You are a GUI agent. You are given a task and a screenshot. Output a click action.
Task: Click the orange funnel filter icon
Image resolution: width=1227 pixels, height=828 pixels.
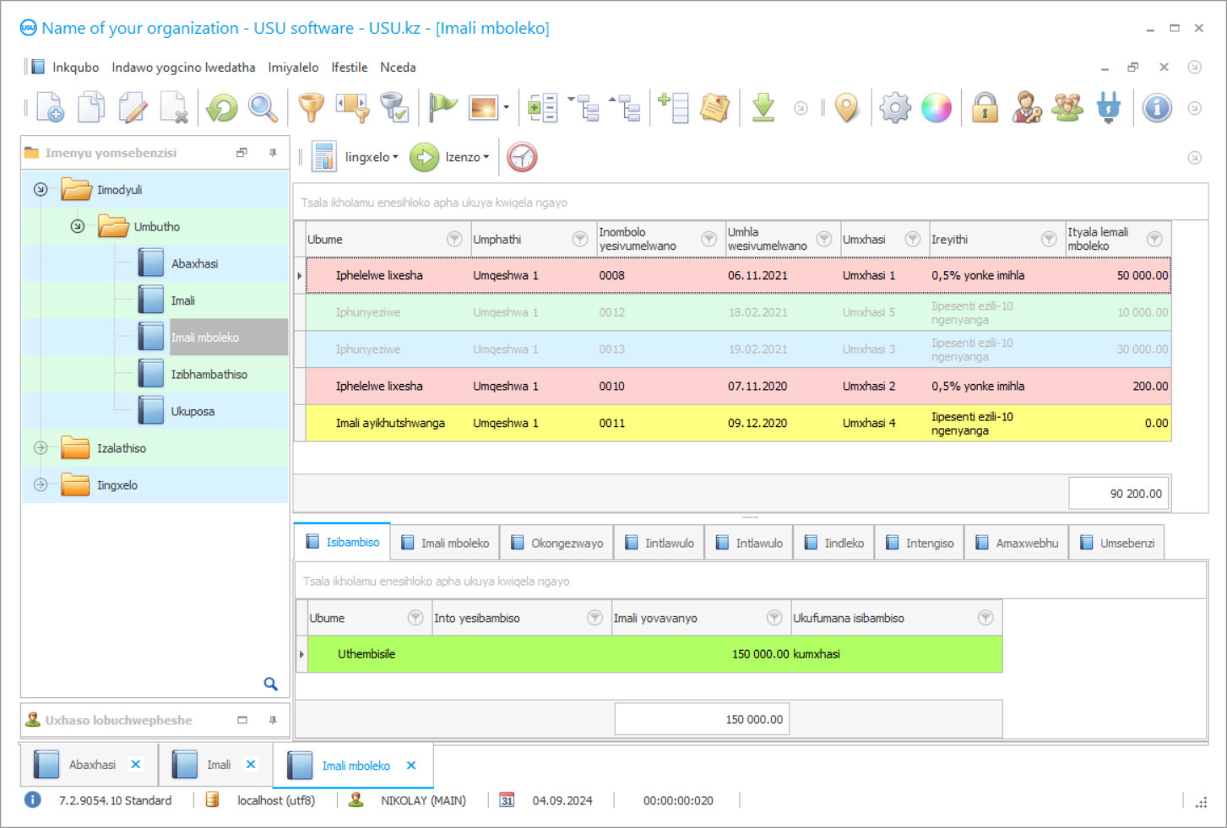[312, 108]
